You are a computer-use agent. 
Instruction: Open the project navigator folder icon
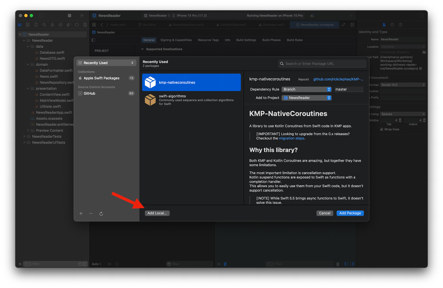pyautogui.click(x=20, y=25)
